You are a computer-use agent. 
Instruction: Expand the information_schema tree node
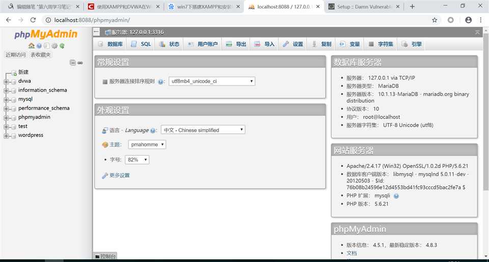(6, 91)
